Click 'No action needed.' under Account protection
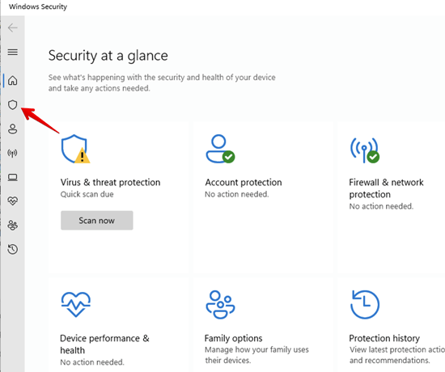This screenshot has width=445, height=372. click(x=237, y=194)
